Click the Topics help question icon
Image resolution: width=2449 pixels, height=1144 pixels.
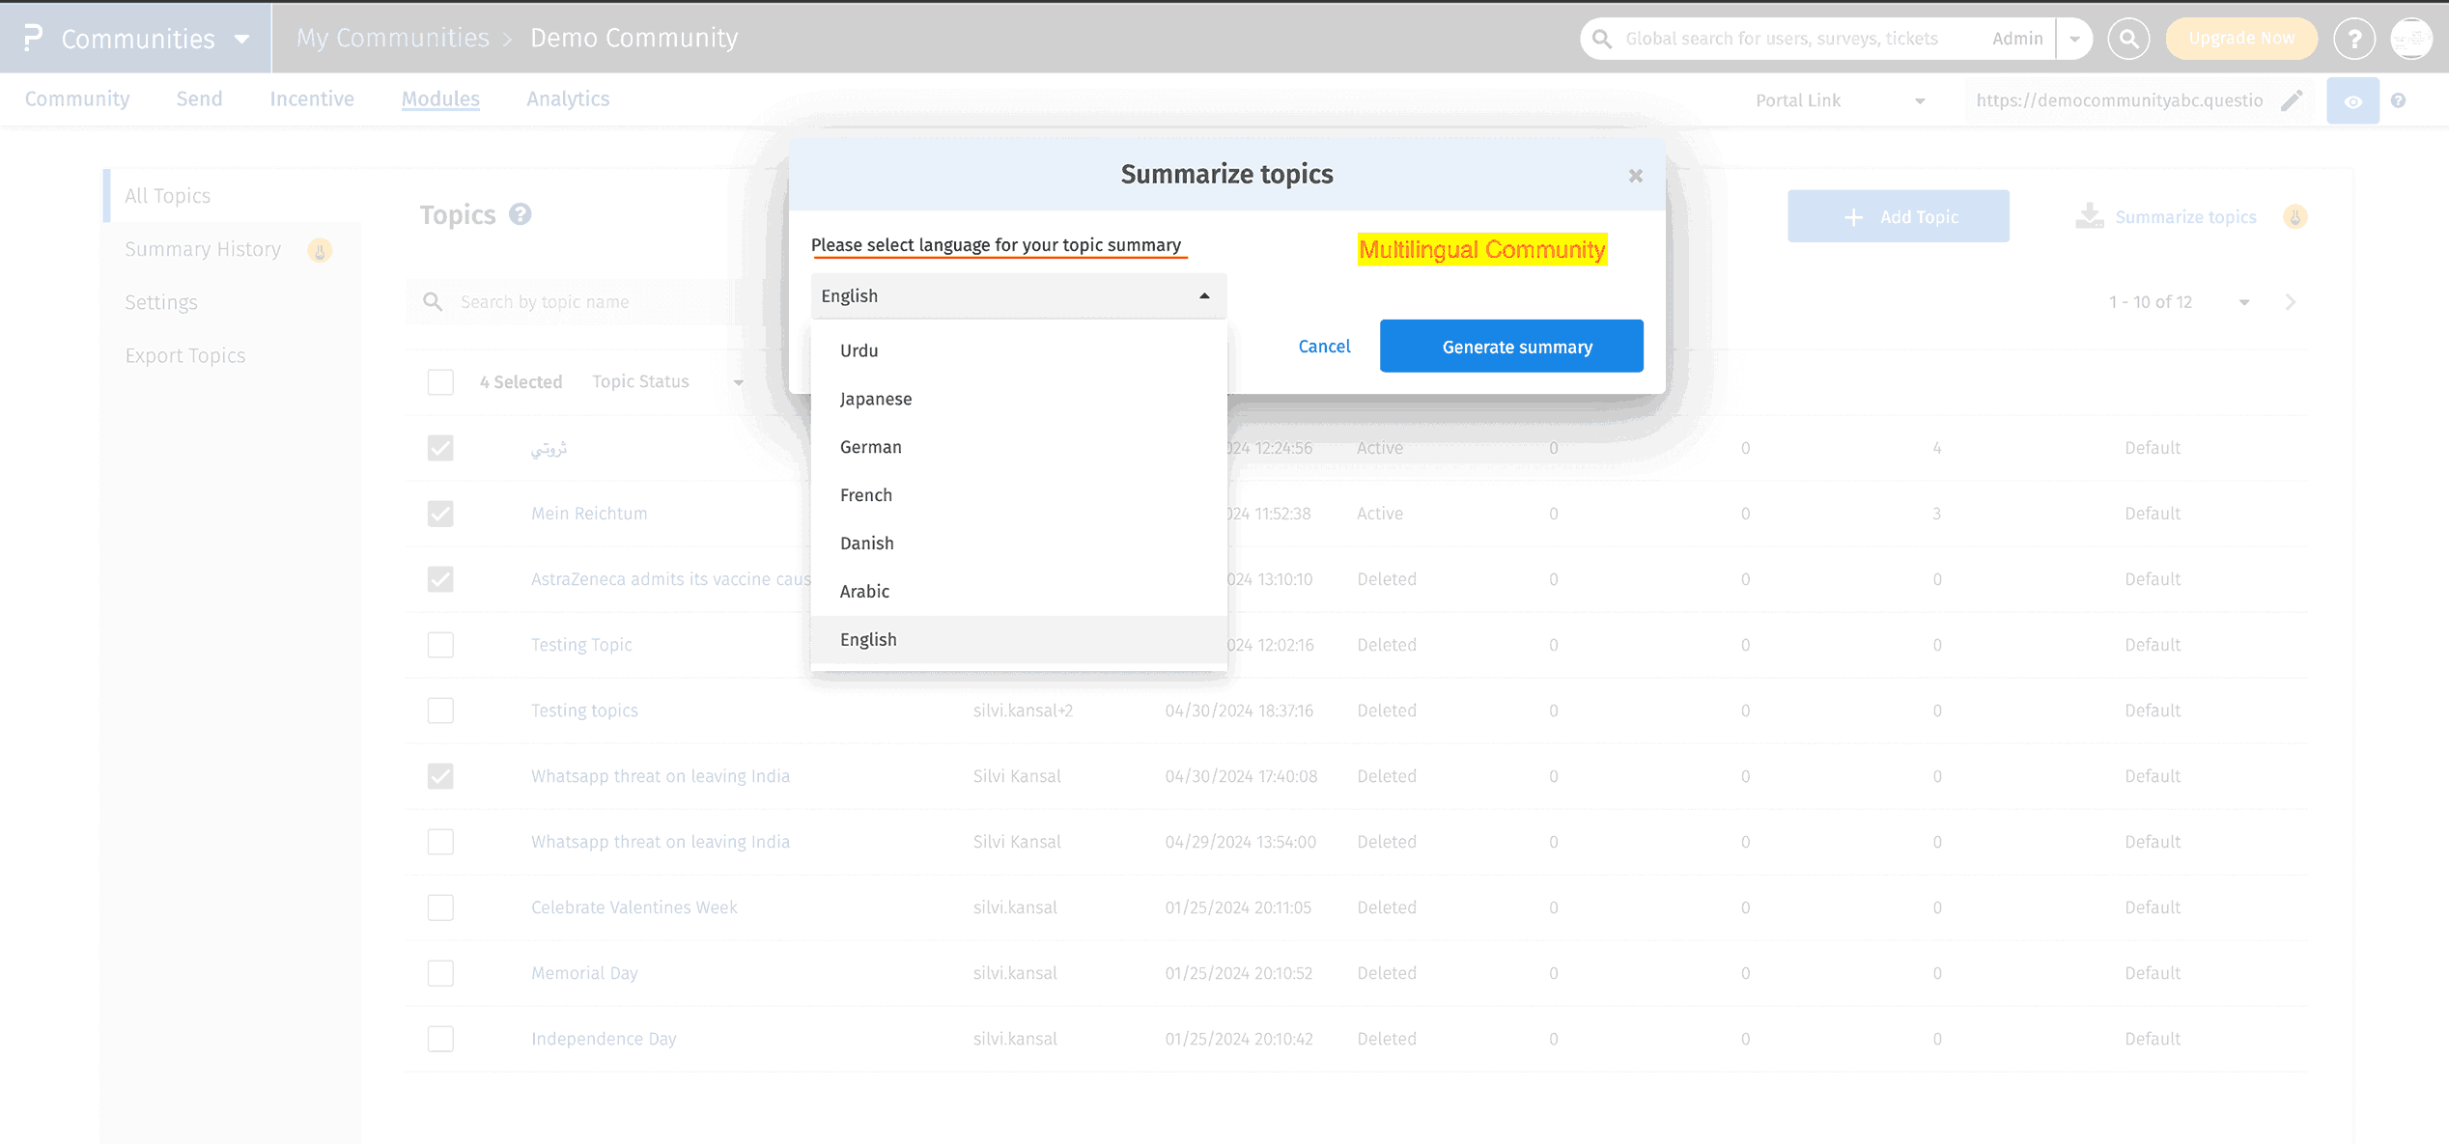tap(521, 214)
